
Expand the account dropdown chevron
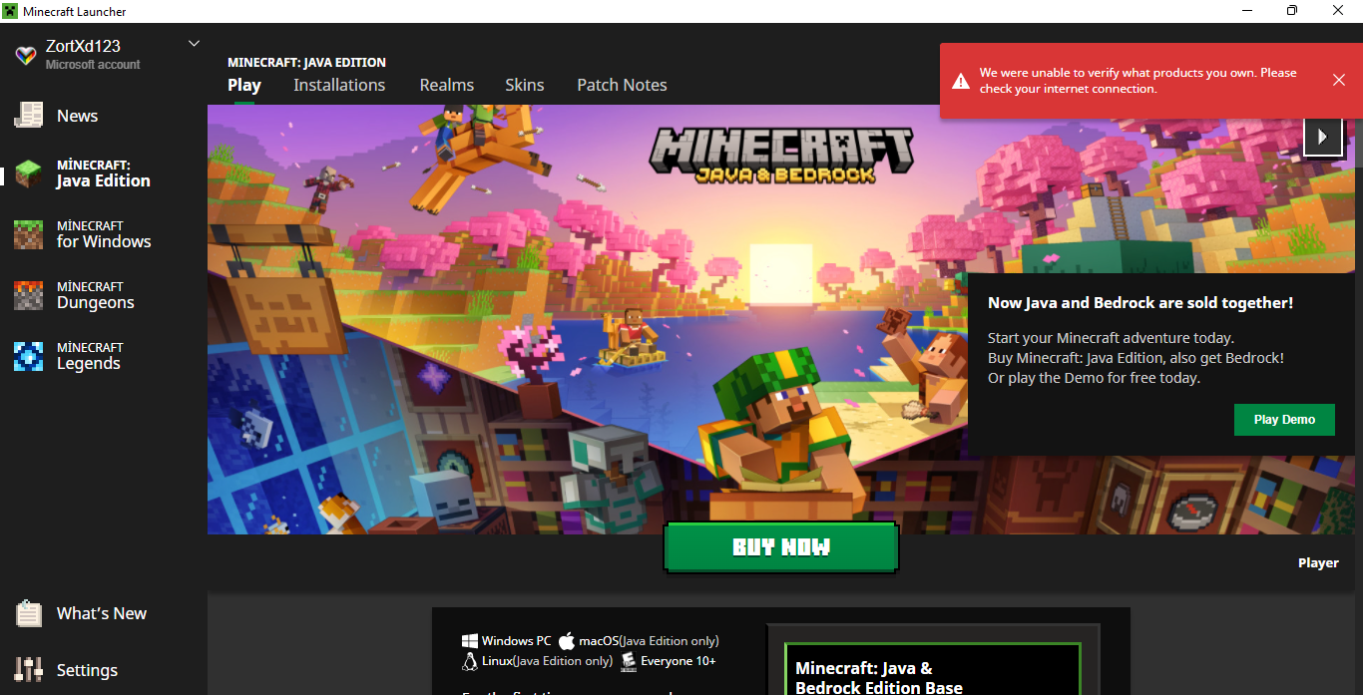tap(195, 43)
